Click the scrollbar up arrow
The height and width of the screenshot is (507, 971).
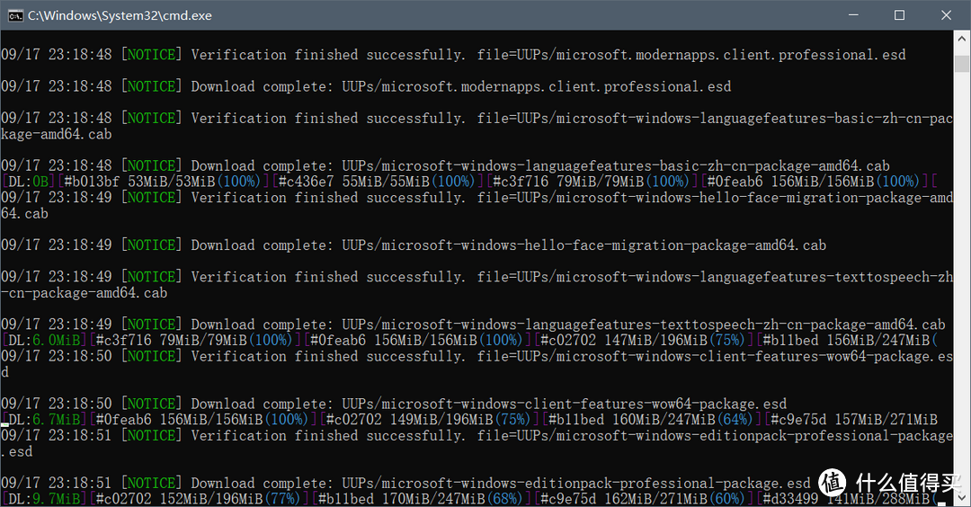(962, 39)
